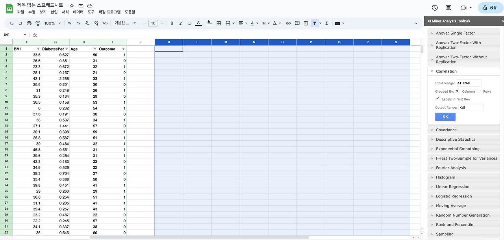Open the font family dropdown

[125, 23]
